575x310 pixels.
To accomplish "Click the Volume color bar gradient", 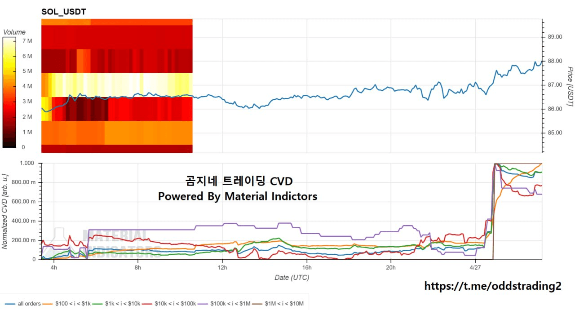I will [x=10, y=92].
